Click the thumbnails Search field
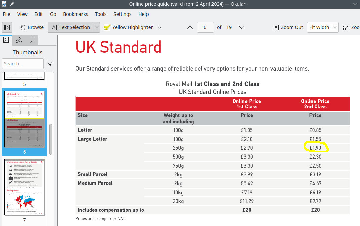This screenshot has height=226, width=360. click(23, 64)
